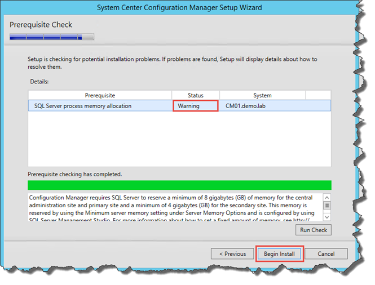This screenshot has width=375, height=285.
Task: Cancel the setup wizard
Action: click(326, 253)
